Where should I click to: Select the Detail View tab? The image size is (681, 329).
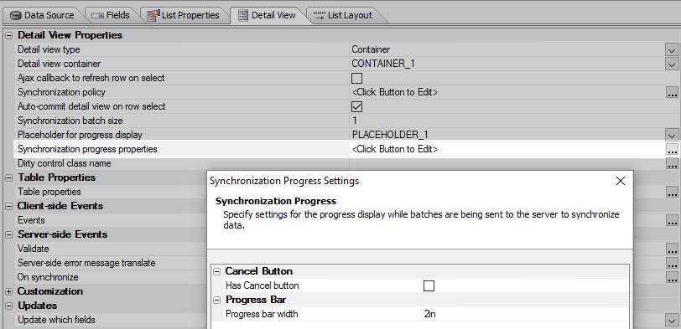click(x=268, y=15)
